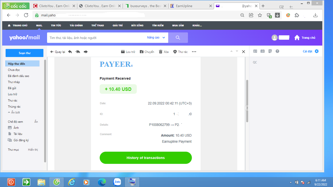Open TIN TỨC in Yahoo navigation
333x187 pixels.
point(56,25)
